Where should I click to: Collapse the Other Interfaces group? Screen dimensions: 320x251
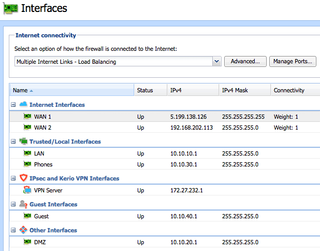click(x=13, y=230)
